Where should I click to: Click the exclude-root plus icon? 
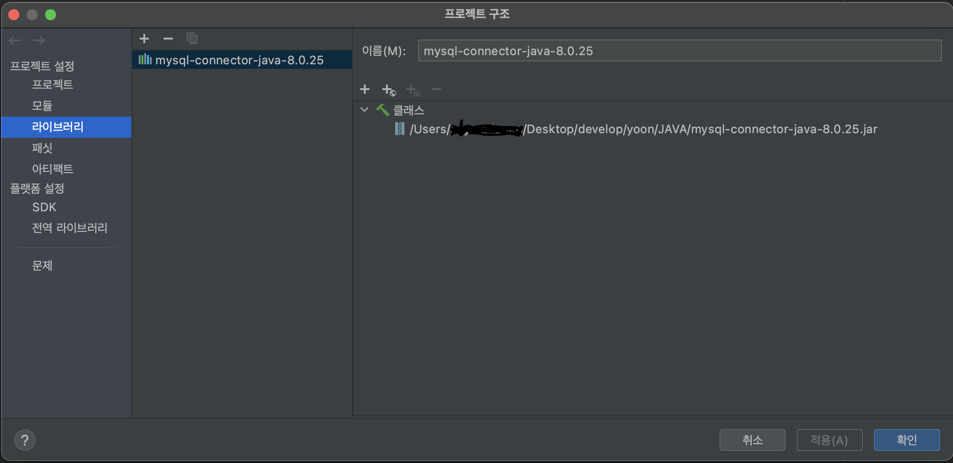(x=413, y=90)
